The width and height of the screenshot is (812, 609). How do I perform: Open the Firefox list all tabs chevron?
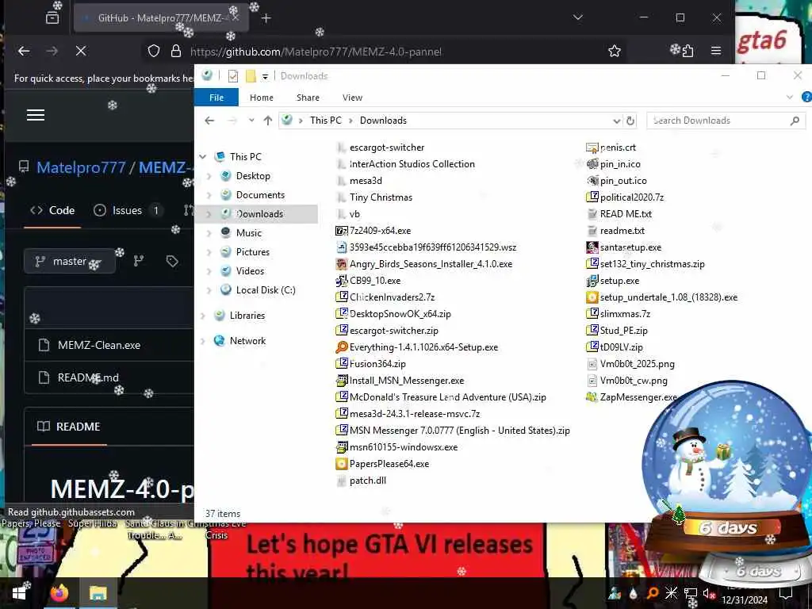pos(578,17)
